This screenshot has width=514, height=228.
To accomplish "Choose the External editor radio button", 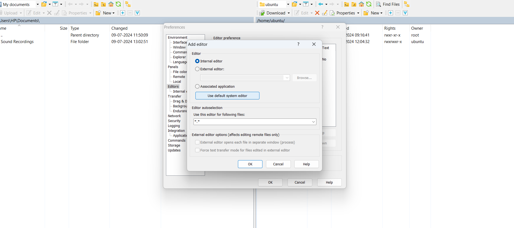I will (x=197, y=69).
